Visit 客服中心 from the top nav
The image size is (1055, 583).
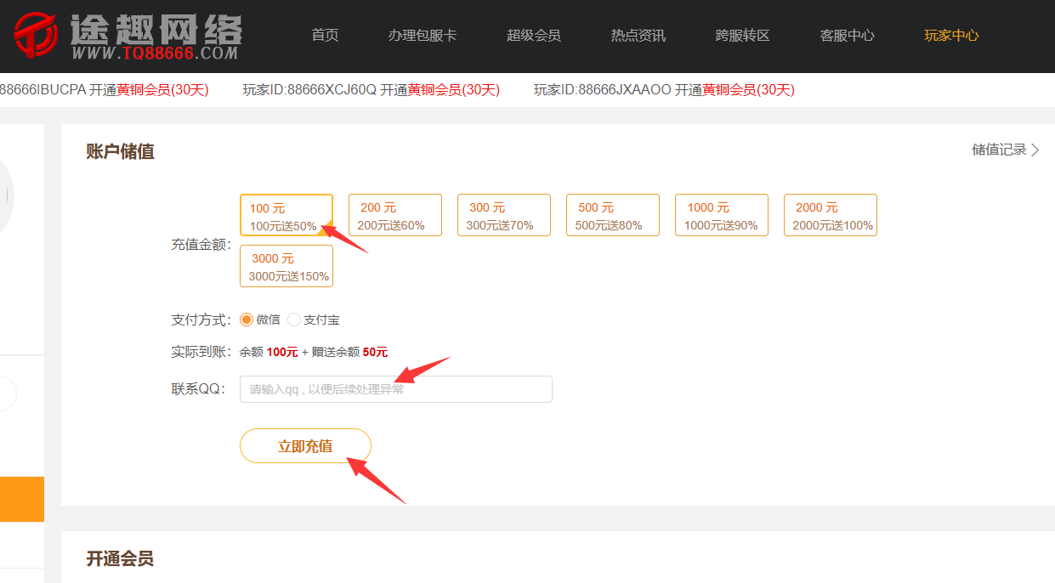coord(847,36)
